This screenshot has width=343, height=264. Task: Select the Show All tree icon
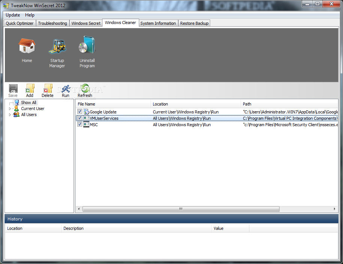pos(17,103)
